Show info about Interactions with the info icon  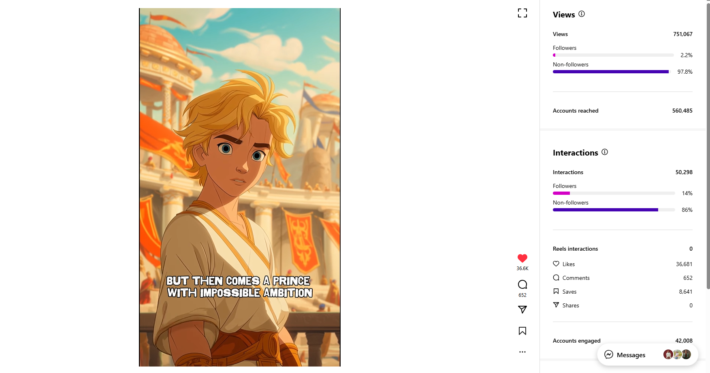click(605, 152)
